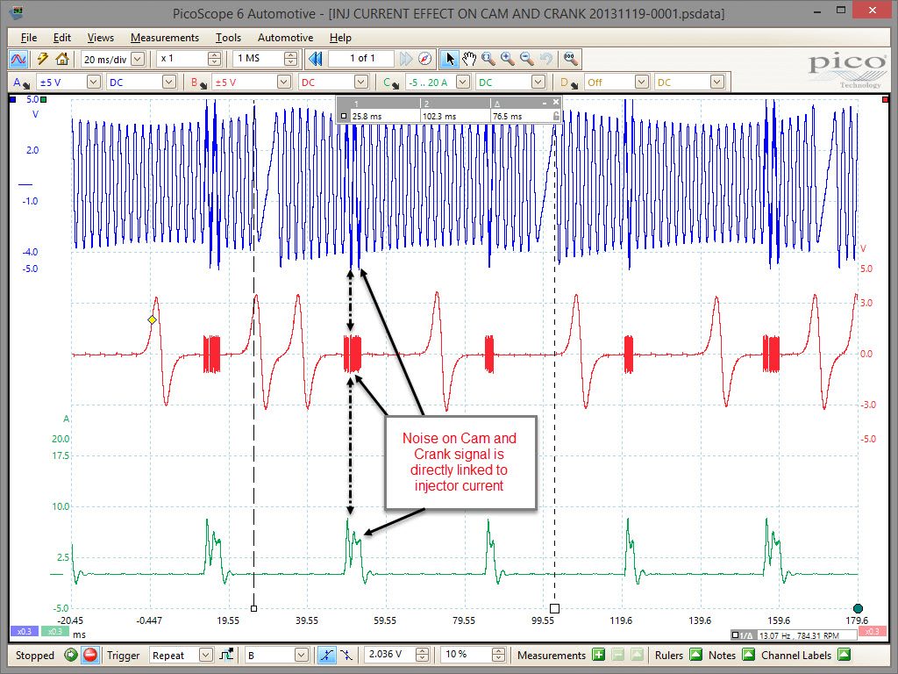This screenshot has height=674, width=898.
Task: Click the Delete Measurement minus icon
Action: point(618,655)
